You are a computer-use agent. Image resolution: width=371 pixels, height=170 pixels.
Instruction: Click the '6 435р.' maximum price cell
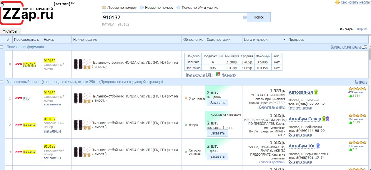tap(263, 68)
